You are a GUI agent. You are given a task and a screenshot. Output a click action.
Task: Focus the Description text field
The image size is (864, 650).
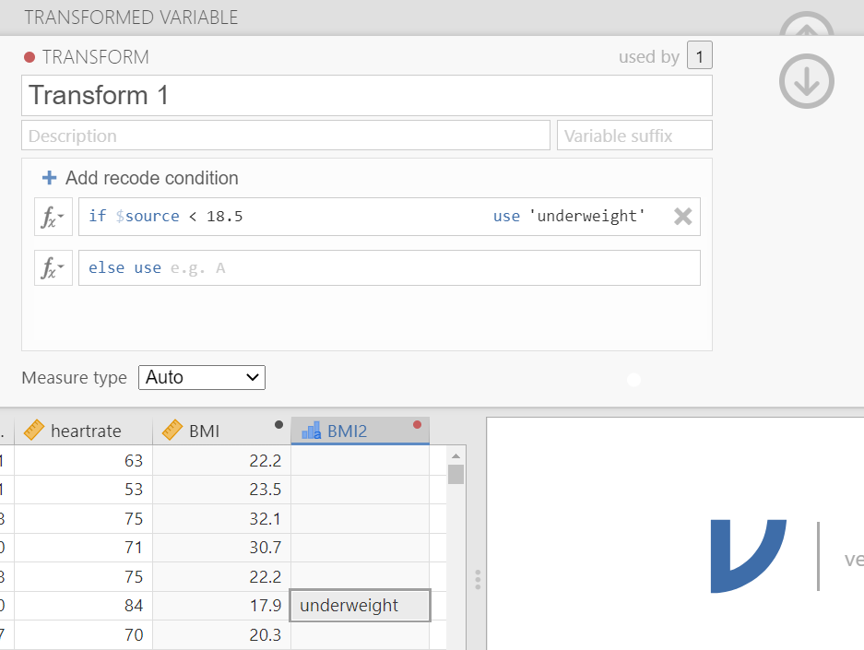point(285,136)
